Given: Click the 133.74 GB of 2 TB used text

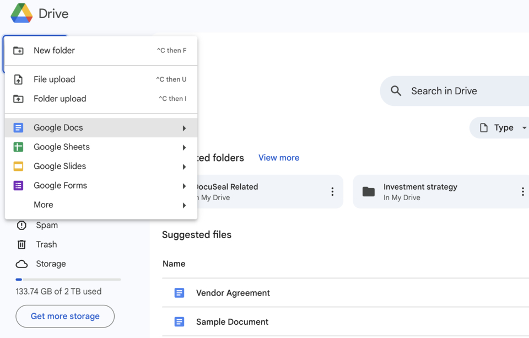Looking at the screenshot, I should (58, 291).
